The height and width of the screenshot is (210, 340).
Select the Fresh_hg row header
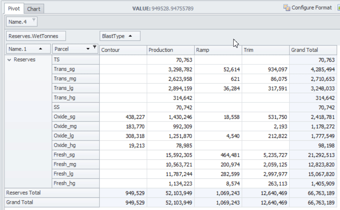[x=75, y=183]
